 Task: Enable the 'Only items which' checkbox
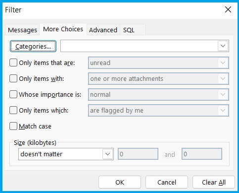tap(13, 110)
